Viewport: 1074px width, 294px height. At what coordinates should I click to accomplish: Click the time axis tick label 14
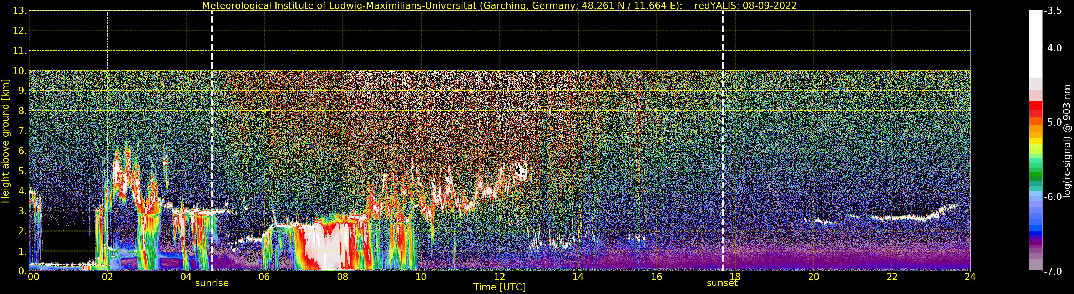[578, 277]
